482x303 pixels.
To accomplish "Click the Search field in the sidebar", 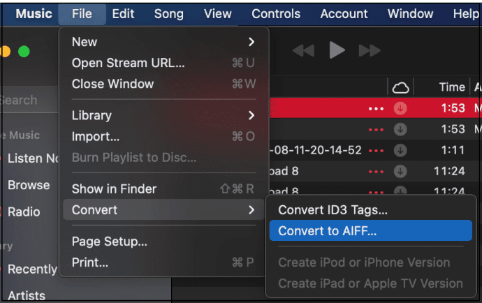I will coord(28,101).
